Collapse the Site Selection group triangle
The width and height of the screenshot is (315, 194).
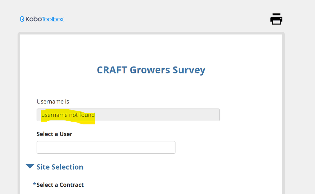pyautogui.click(x=30, y=166)
